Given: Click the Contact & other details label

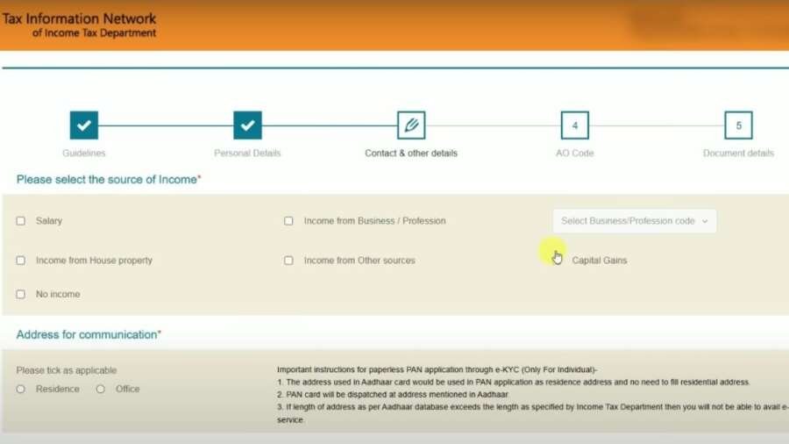Looking at the screenshot, I should [411, 153].
